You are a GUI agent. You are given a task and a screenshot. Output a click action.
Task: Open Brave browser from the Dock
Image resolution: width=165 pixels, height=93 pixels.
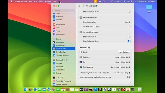click(x=128, y=89)
